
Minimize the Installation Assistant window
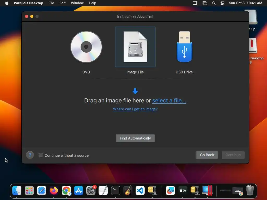[x=32, y=16]
